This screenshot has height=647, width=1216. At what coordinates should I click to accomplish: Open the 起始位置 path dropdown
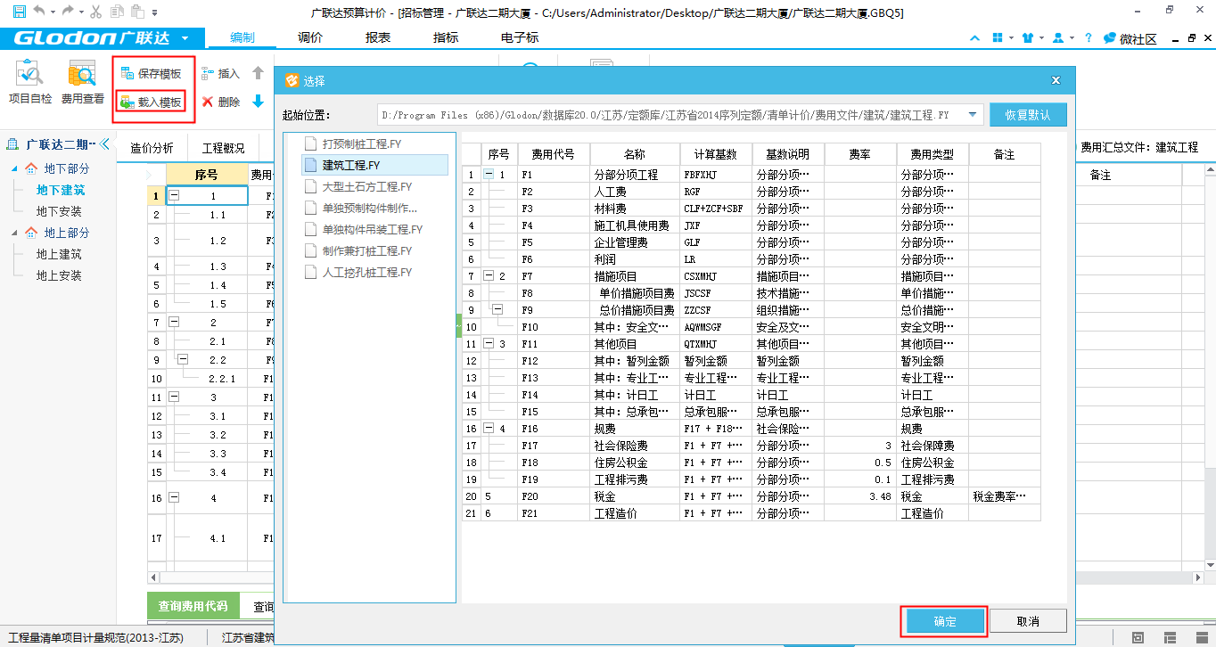click(973, 115)
